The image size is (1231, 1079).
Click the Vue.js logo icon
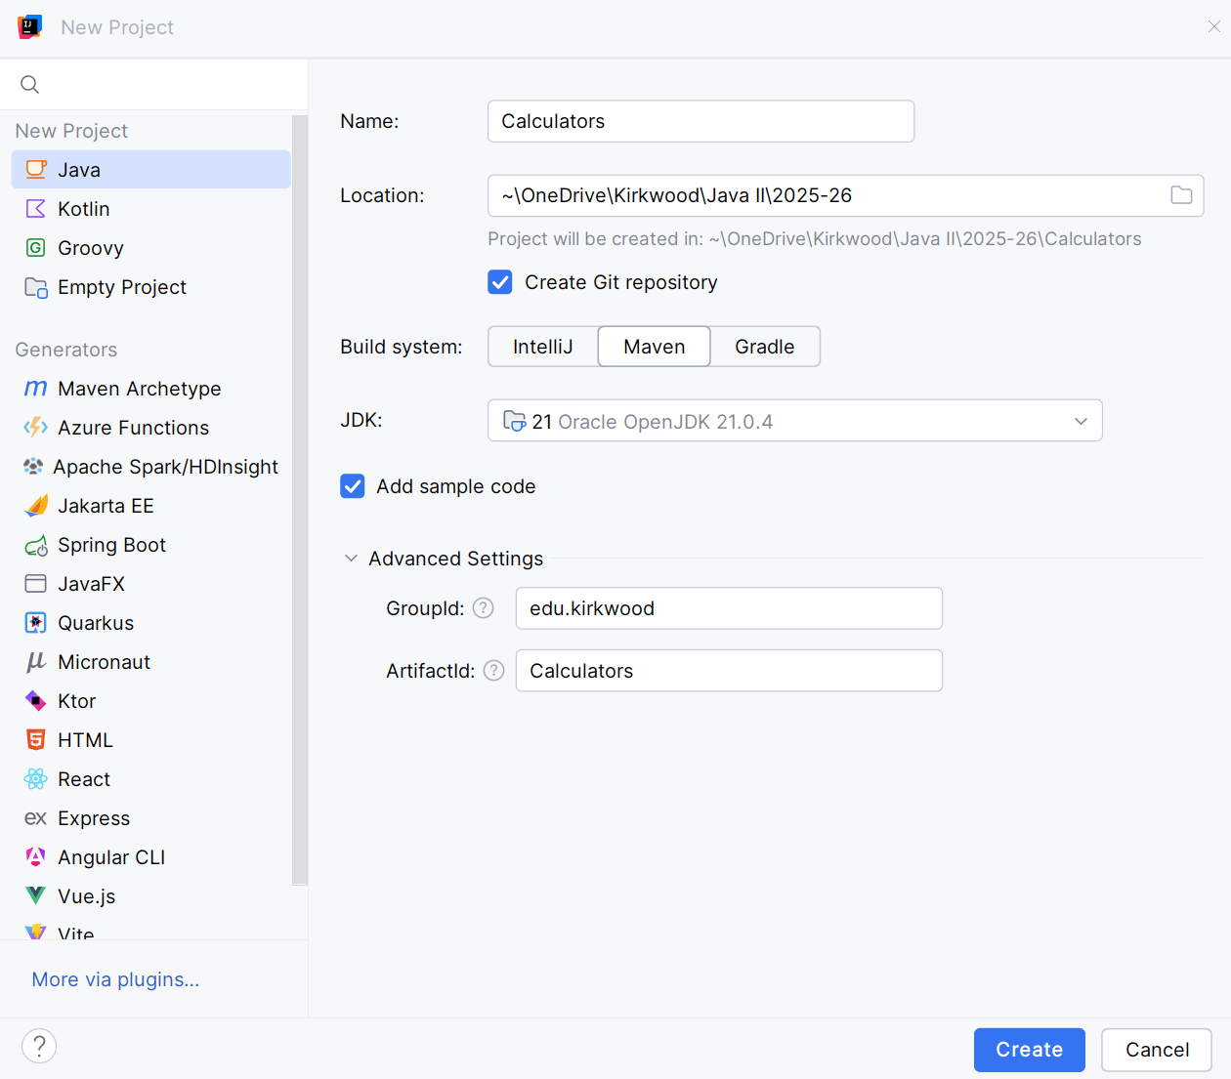(36, 895)
